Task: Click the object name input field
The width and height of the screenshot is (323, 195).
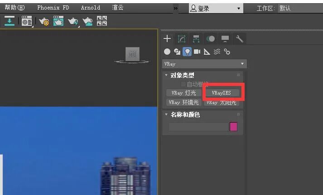Action: 198,127
